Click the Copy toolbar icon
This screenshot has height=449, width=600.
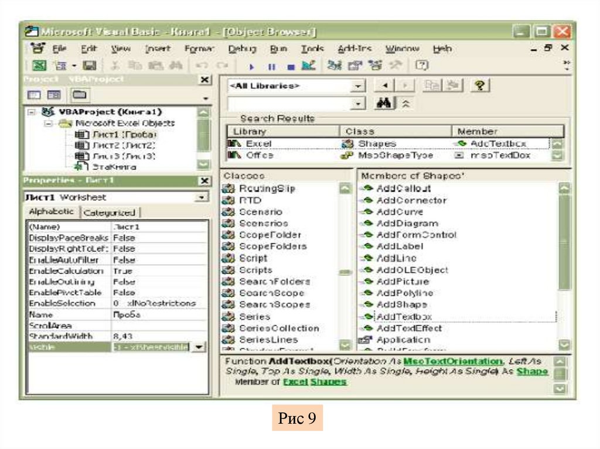point(134,66)
